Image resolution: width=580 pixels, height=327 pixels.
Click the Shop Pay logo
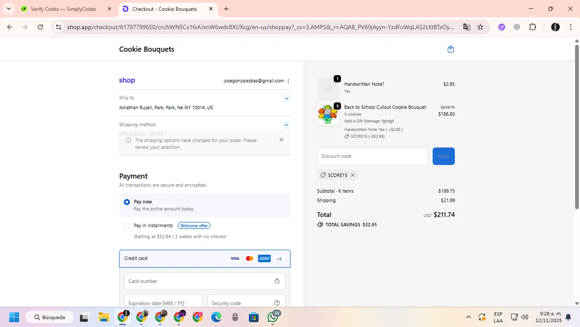127,81
